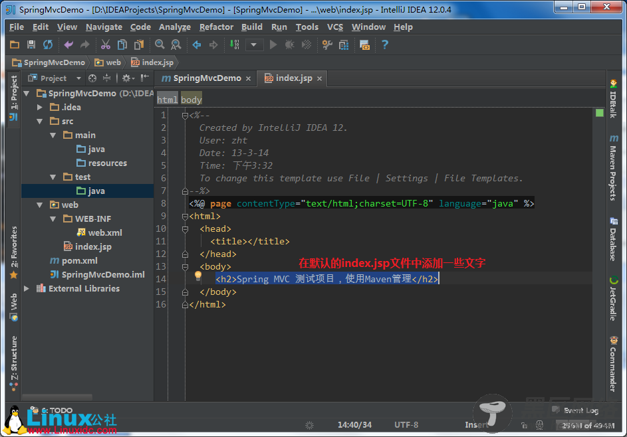This screenshot has height=437, width=627.
Task: Select pom.xml in the project tree
Action: click(x=74, y=261)
